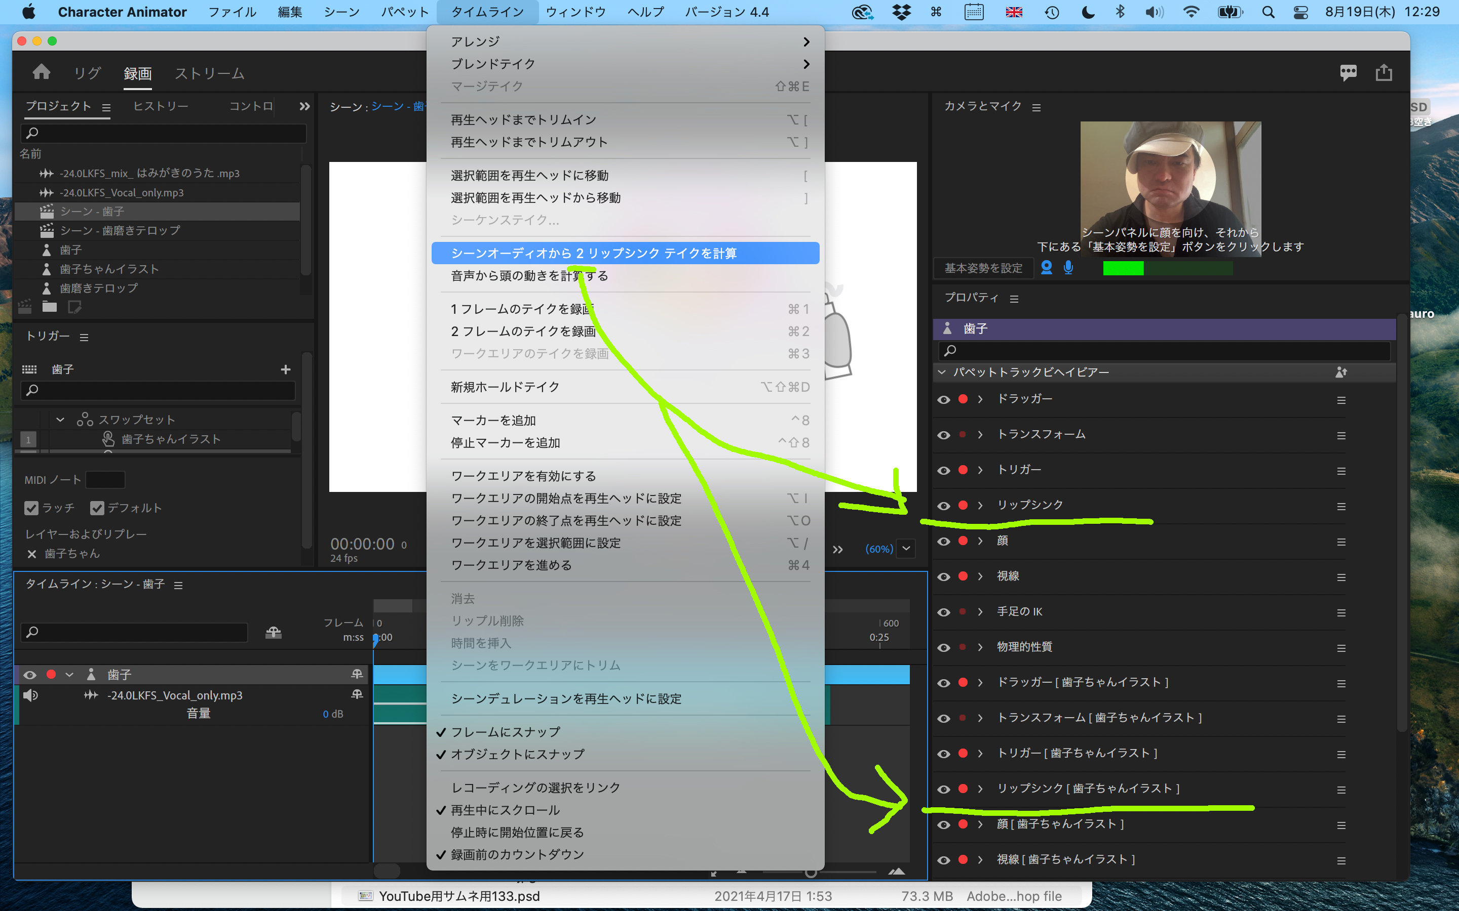Image resolution: width=1459 pixels, height=911 pixels.
Task: Hide the リップシンク behavior with its eye toggle
Action: pyautogui.click(x=943, y=506)
